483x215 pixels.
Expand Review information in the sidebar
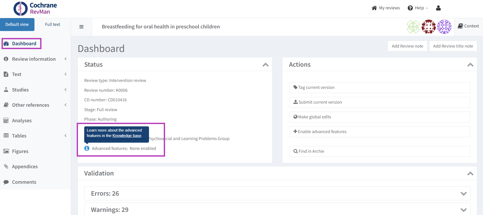click(34, 59)
